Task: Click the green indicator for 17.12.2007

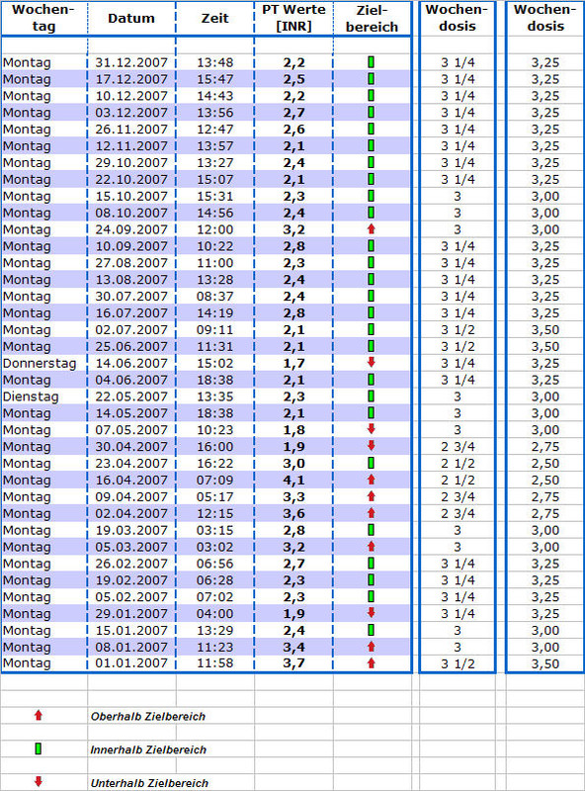Action: tap(372, 79)
